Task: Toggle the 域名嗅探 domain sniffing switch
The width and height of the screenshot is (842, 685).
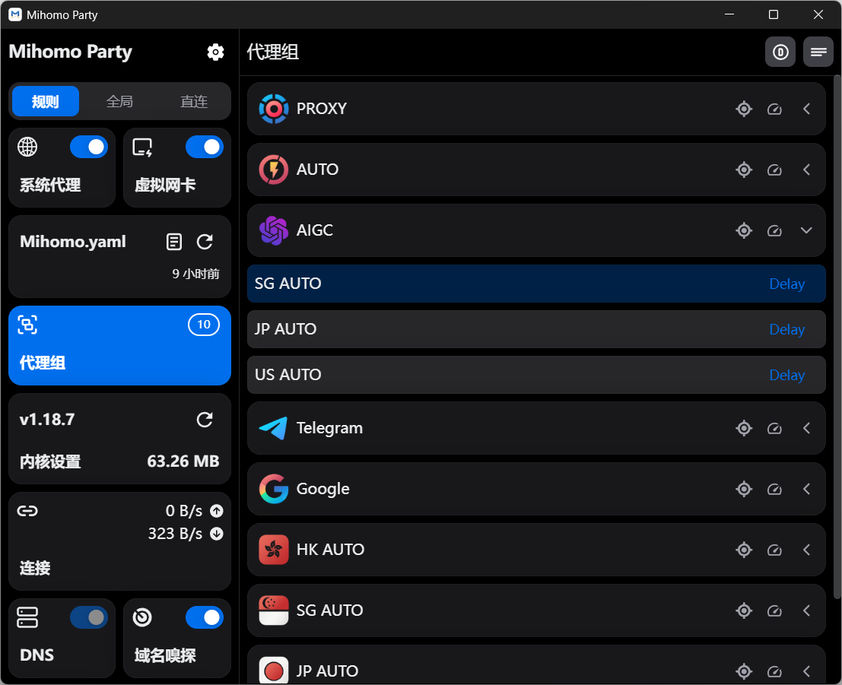Action: 205,617
